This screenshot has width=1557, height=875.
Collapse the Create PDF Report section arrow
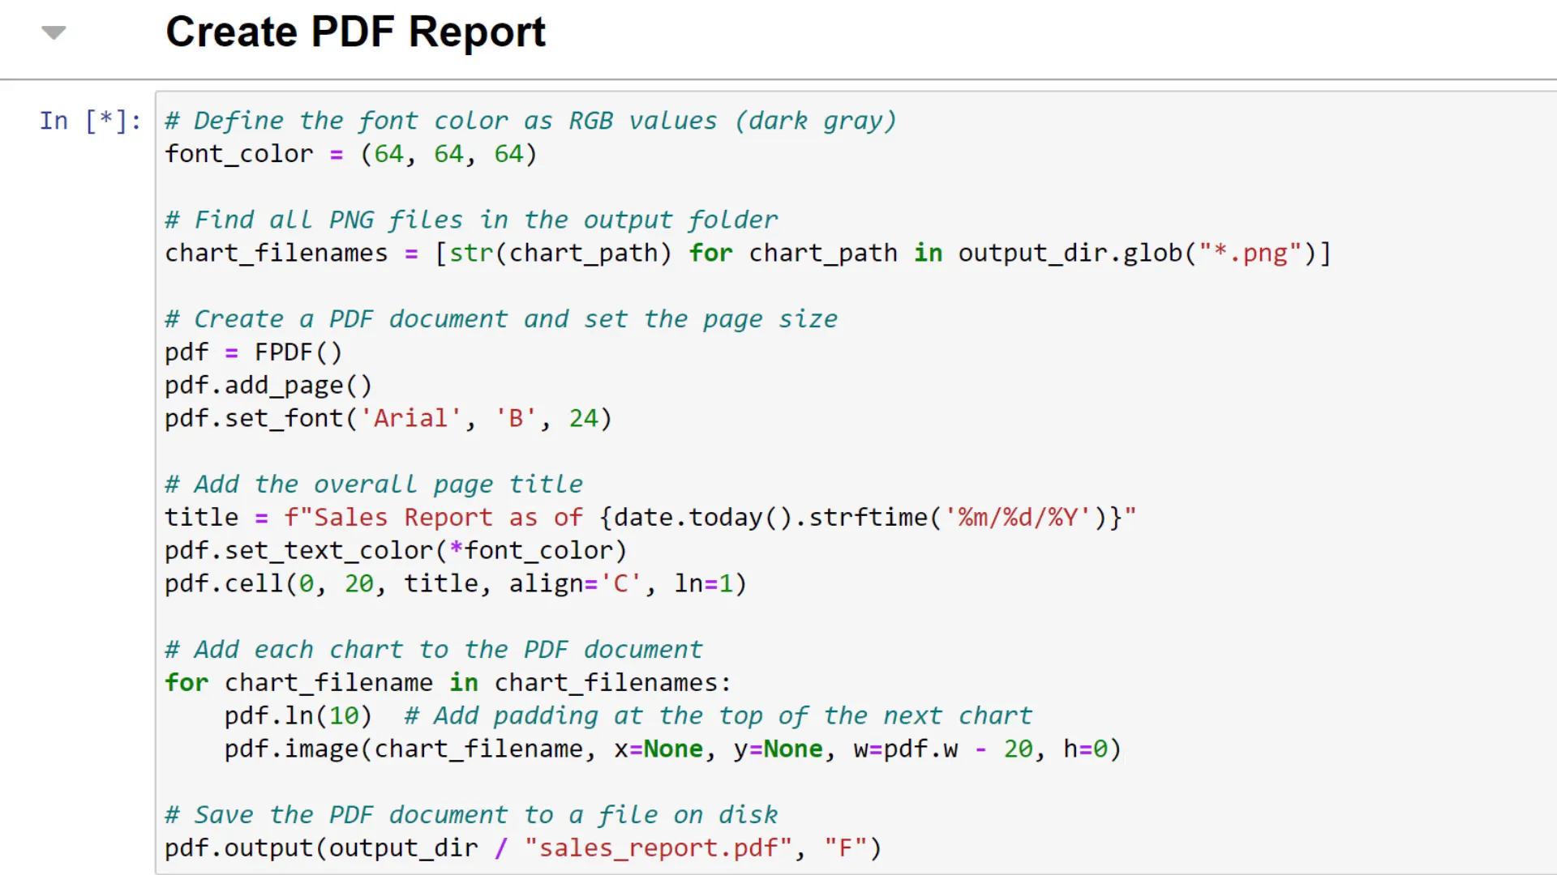(54, 32)
